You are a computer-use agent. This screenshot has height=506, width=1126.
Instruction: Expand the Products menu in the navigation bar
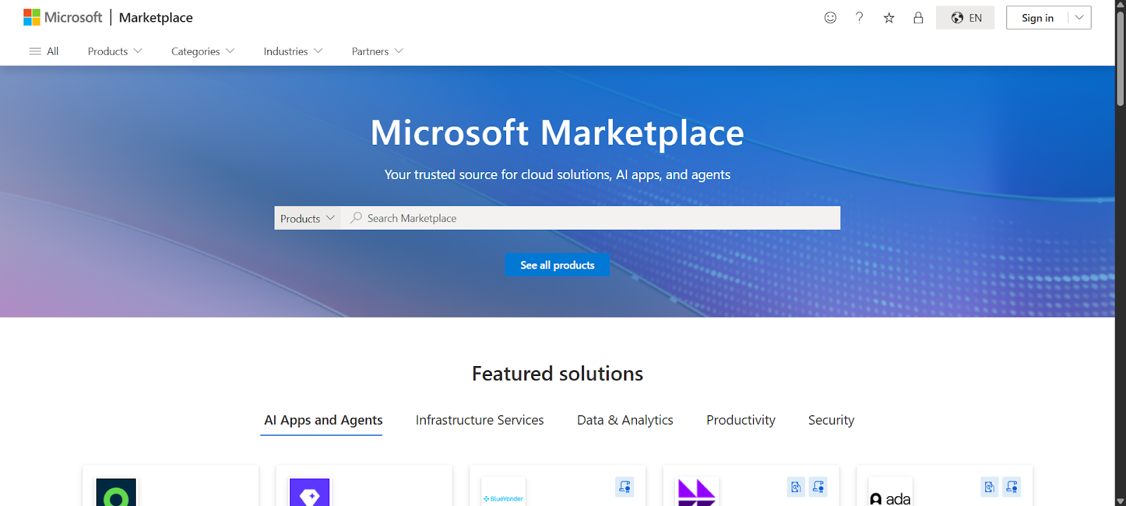115,51
